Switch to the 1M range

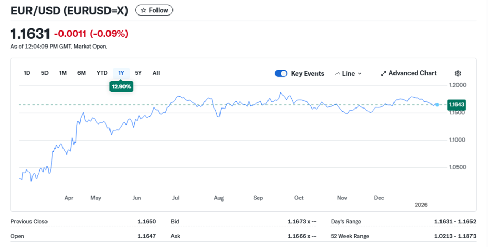click(x=63, y=73)
